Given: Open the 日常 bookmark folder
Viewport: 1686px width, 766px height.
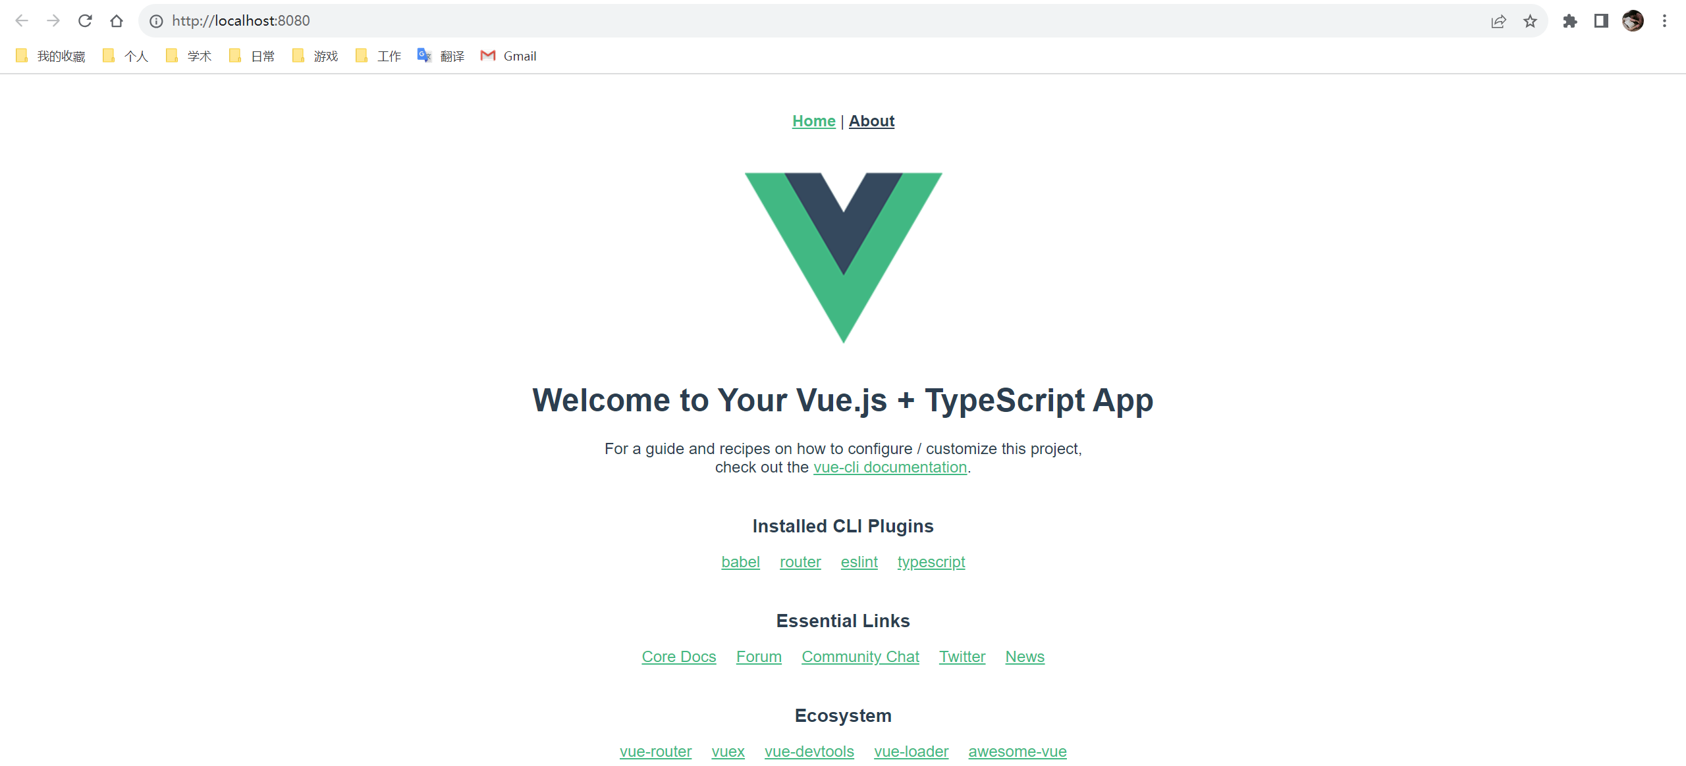Looking at the screenshot, I should click(252, 56).
